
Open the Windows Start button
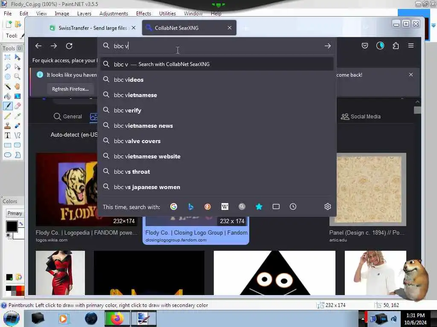point(12,318)
